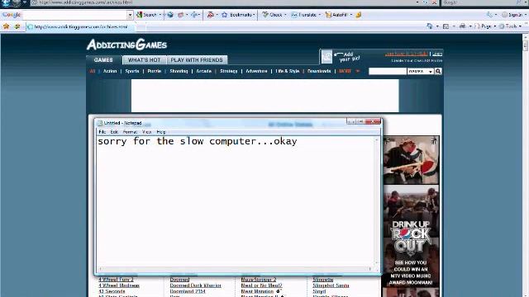Open the Notepad Help menu
The image size is (529, 297).
[161, 132]
